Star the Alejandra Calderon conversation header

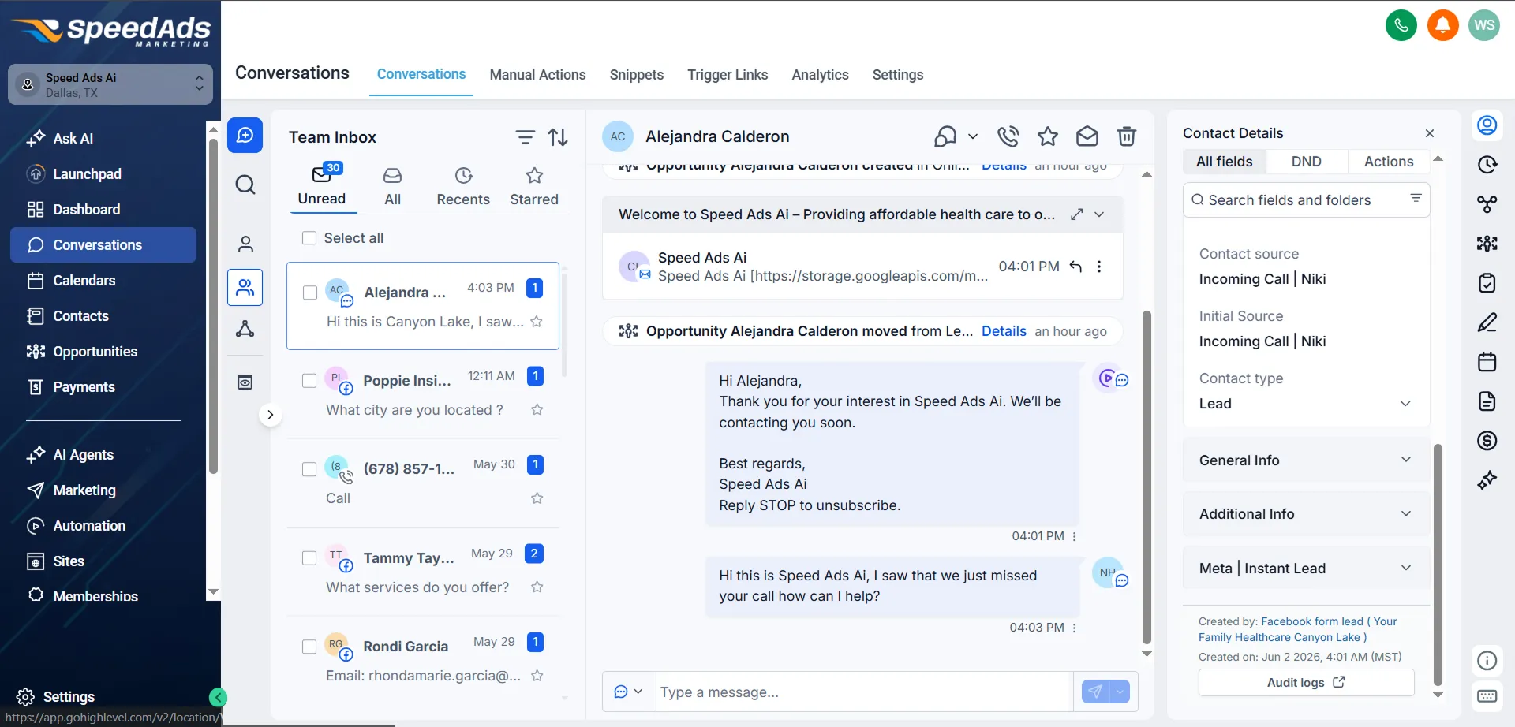[x=1048, y=136]
